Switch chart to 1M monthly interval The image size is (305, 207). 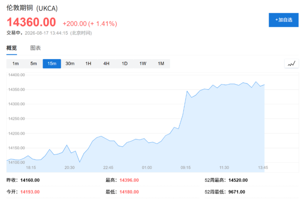pos(161,63)
